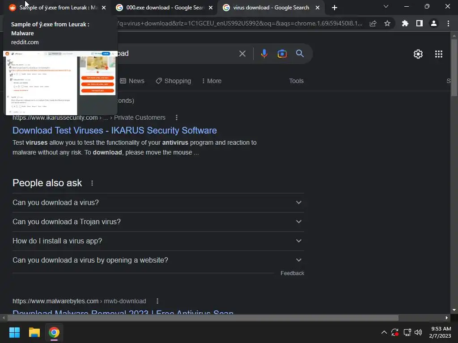Open search Tools

click(296, 81)
